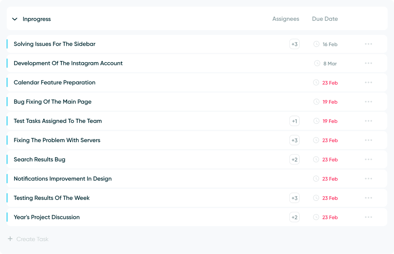The height and width of the screenshot is (254, 394).
Task: Show +3 assignees for Testing Results Of The Week
Action: [x=294, y=198]
